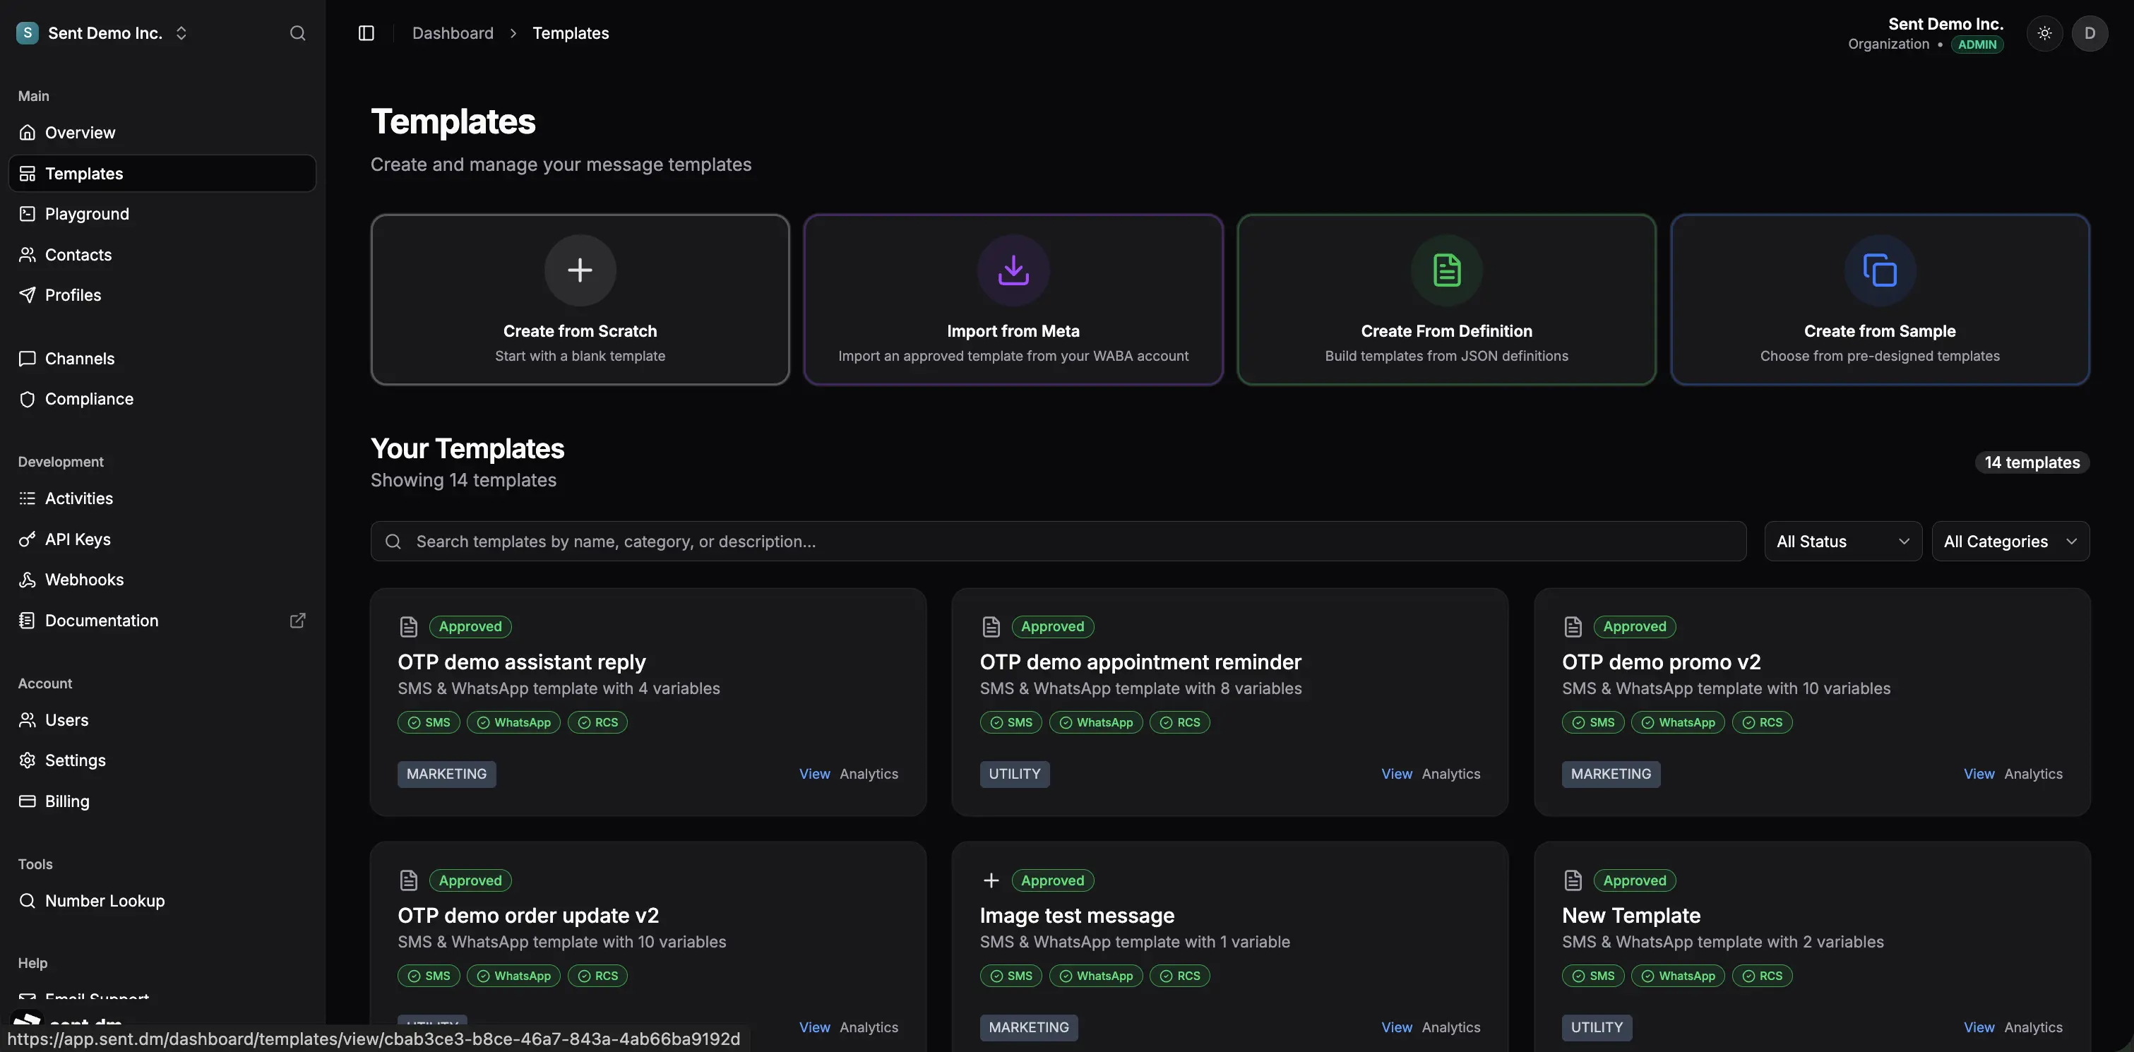Click the WhatsApp badge on OTP demo promo v2
This screenshot has height=1052, width=2134.
click(1678, 722)
